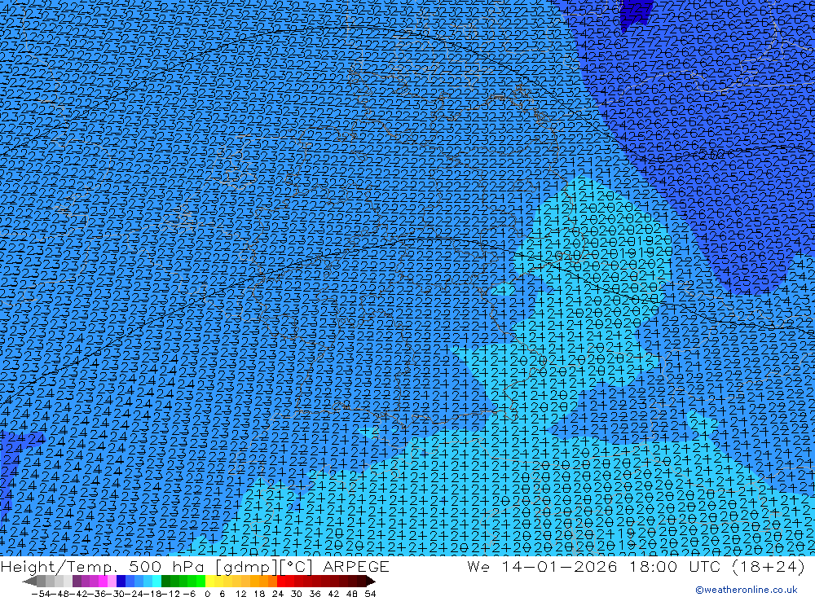815x597 pixels.
Task: Open the weatheronline.co.uk copyright link
Action: click(x=747, y=590)
